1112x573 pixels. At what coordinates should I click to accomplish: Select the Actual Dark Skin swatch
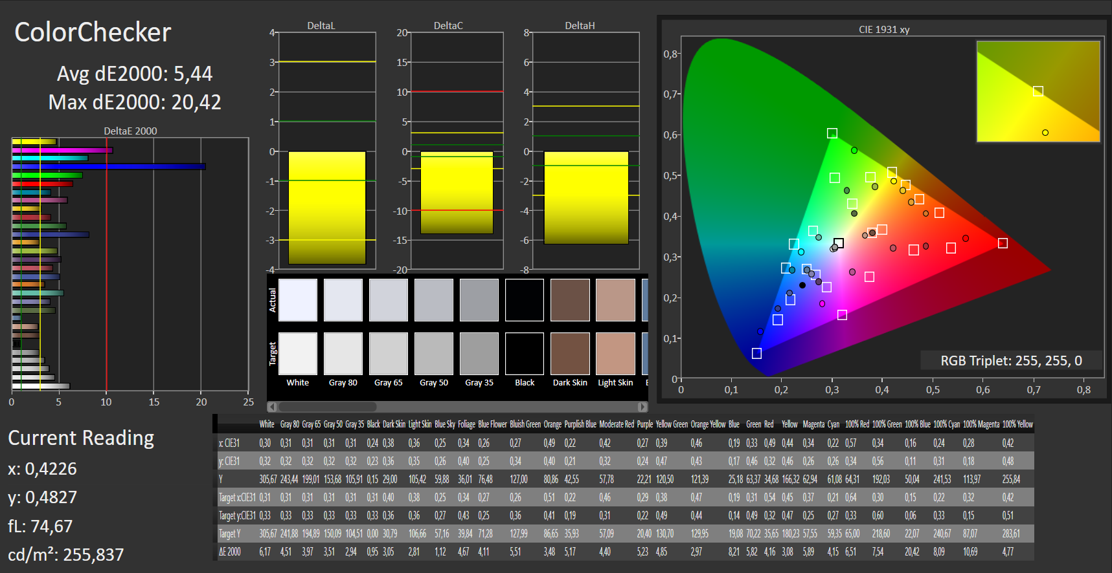570,300
